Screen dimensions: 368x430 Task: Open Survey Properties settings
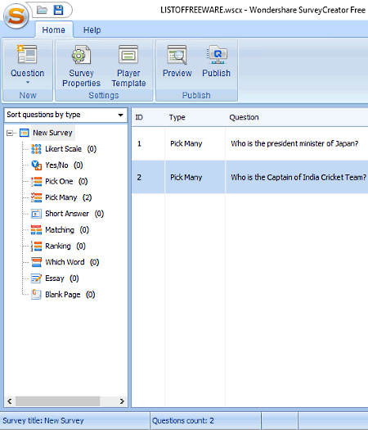(81, 66)
